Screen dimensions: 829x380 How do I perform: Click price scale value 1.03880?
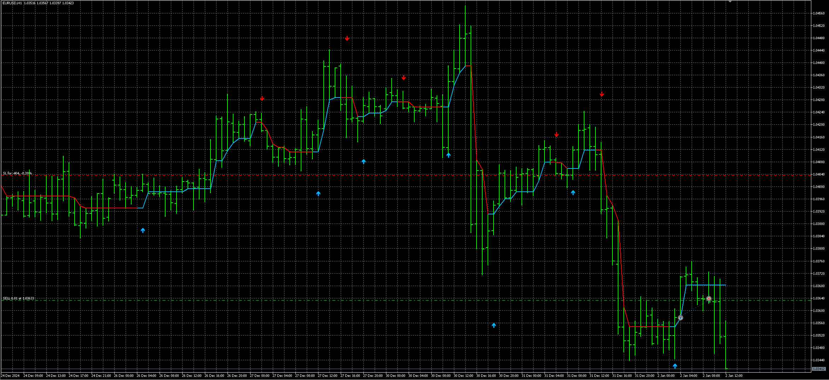point(818,224)
